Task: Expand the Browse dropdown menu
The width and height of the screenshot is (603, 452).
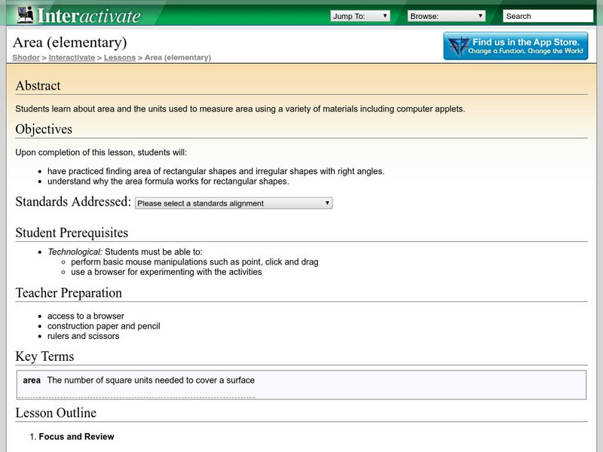Action: (446, 16)
